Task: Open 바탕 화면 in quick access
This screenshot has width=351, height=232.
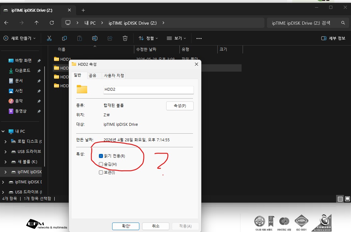Action: coord(23,60)
